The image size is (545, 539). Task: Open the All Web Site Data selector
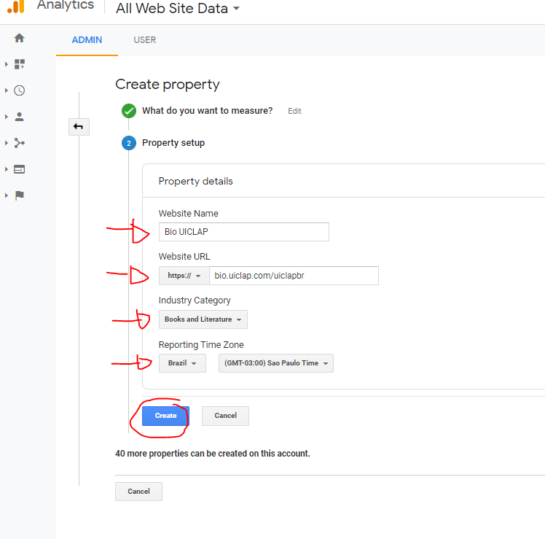click(178, 8)
